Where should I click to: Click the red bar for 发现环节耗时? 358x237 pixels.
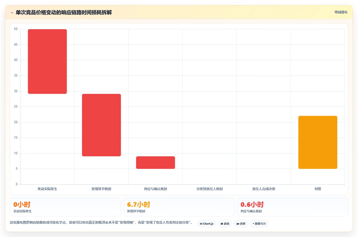coord(101,125)
